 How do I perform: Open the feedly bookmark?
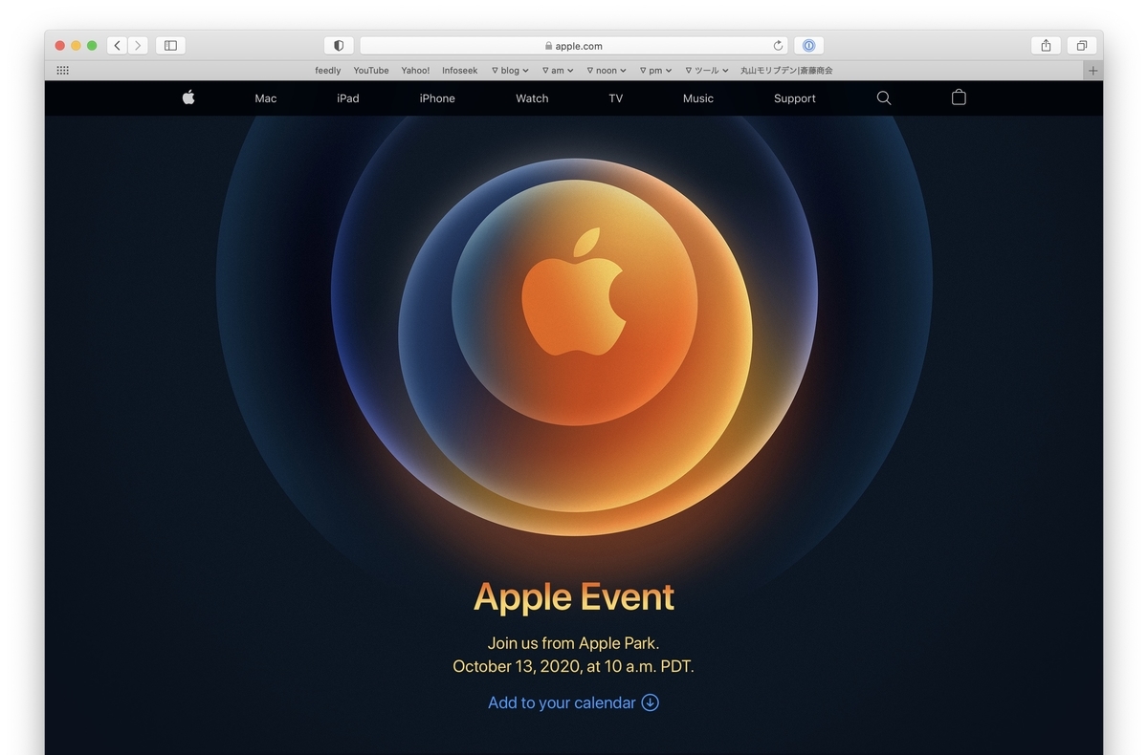pos(328,70)
